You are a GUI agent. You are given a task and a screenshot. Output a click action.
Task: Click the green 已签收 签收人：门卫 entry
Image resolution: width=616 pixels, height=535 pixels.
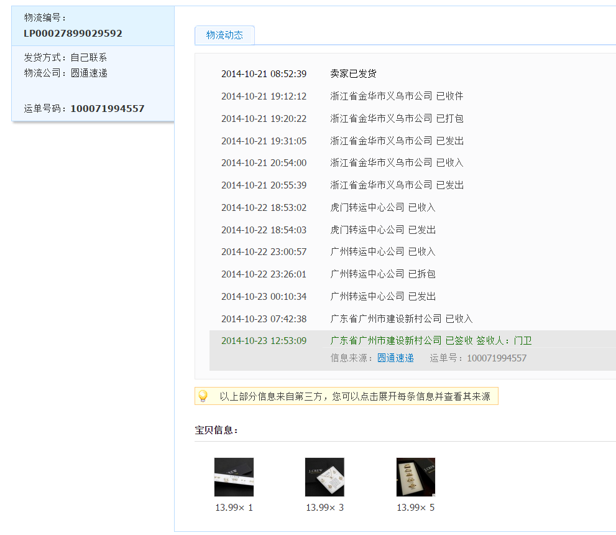point(431,341)
